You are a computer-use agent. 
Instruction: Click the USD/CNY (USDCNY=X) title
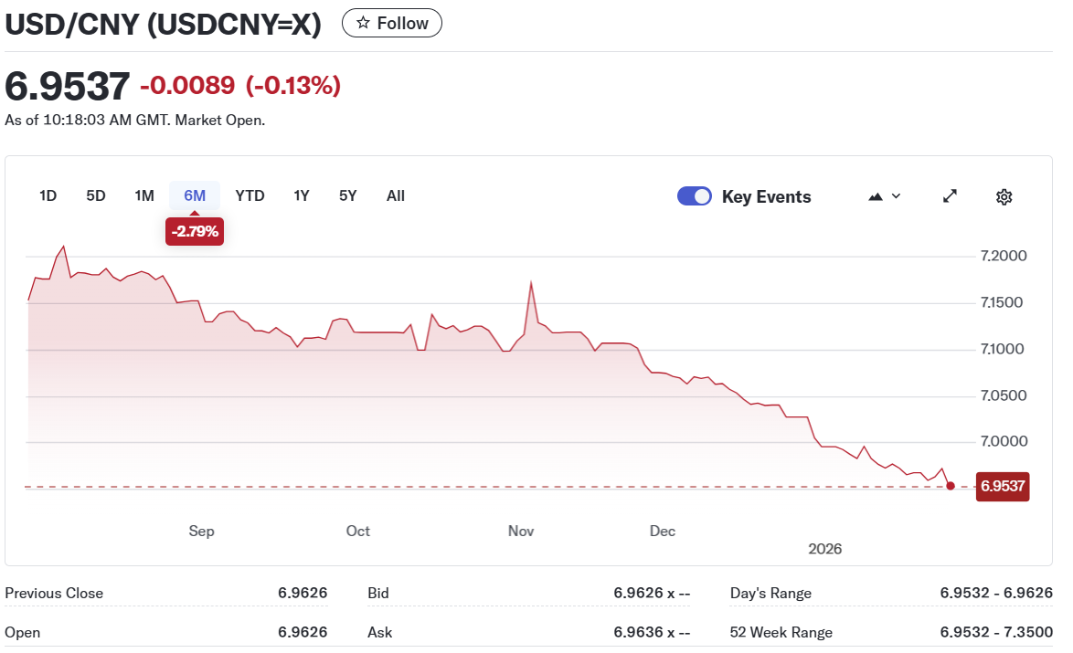[x=164, y=25]
